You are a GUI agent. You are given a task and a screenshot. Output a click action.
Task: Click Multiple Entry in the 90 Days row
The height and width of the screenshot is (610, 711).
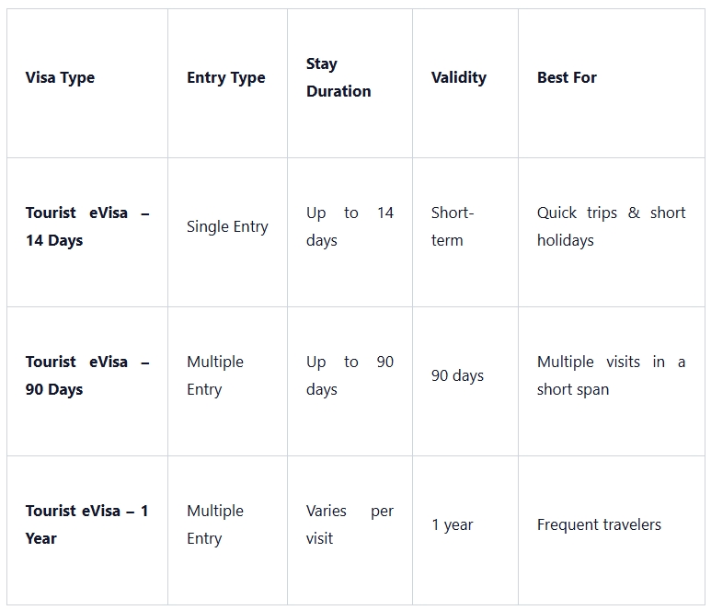(x=214, y=375)
